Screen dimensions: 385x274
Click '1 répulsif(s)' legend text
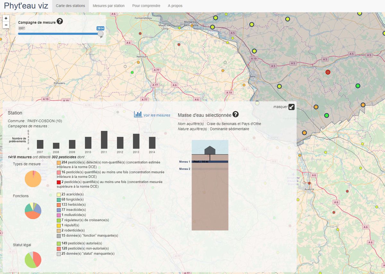(71, 225)
